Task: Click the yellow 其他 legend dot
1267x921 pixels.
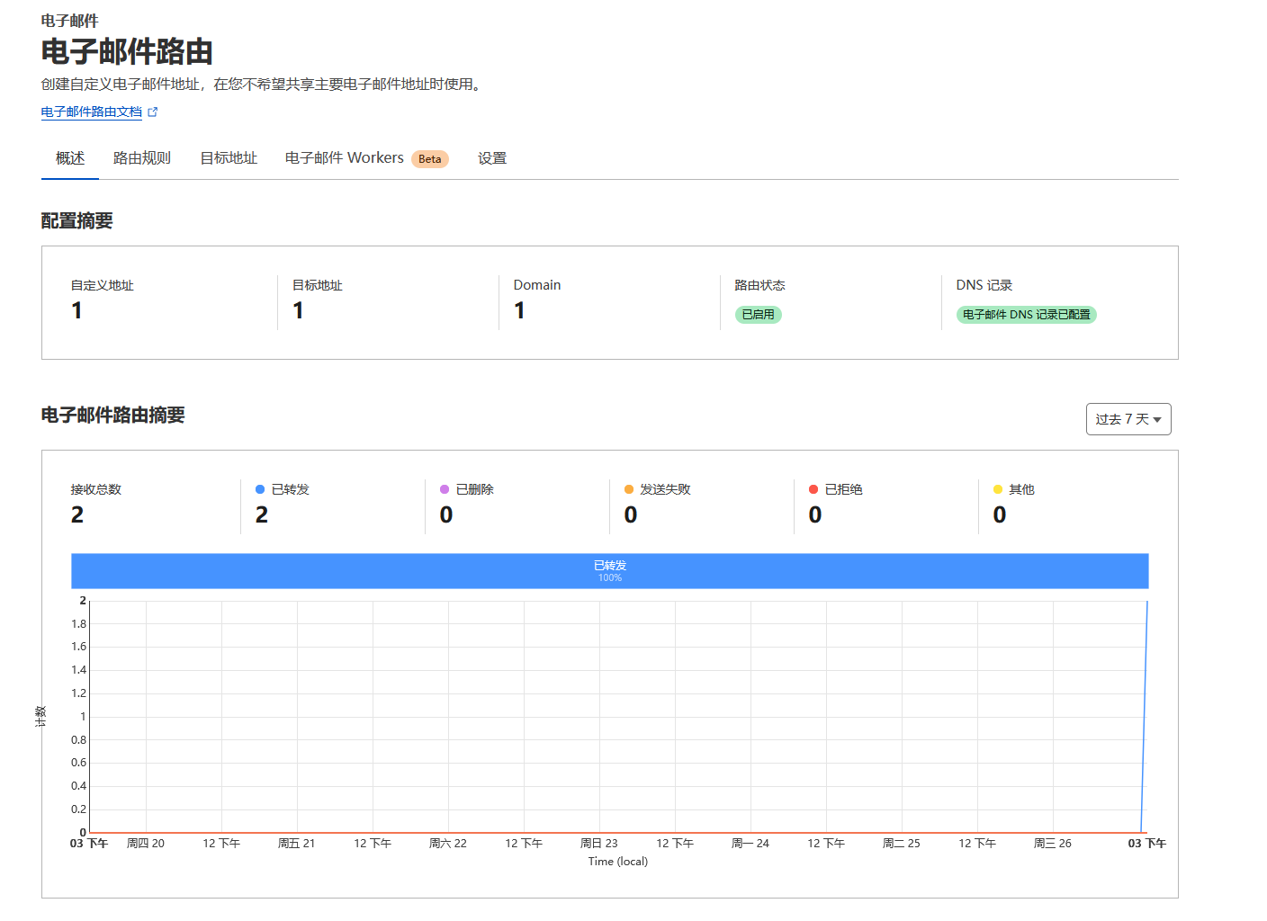Action: 998,489
